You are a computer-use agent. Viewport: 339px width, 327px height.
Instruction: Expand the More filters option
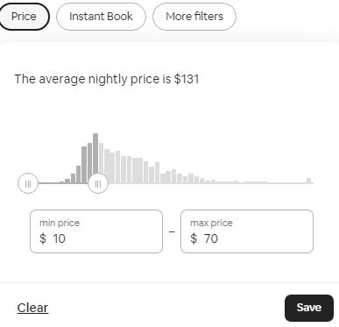(194, 17)
